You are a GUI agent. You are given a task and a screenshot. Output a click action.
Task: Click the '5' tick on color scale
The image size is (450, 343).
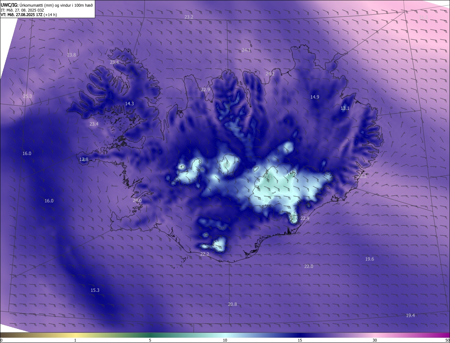click(150, 340)
